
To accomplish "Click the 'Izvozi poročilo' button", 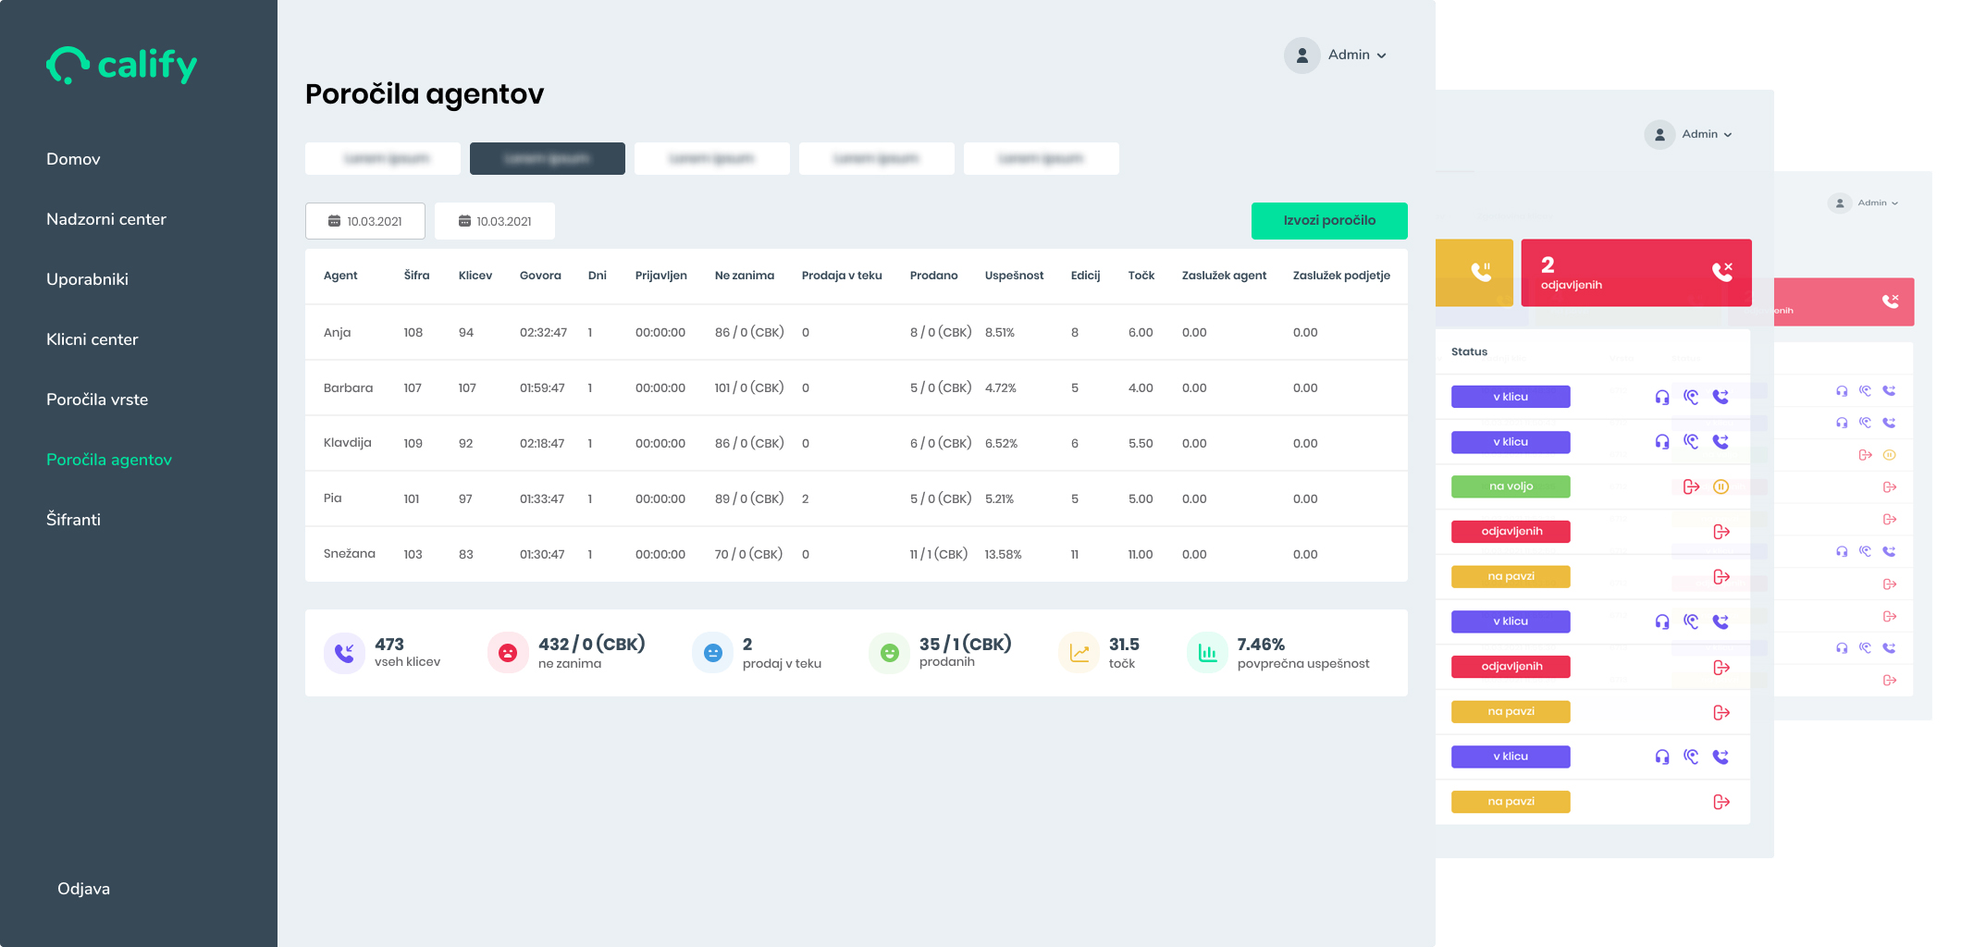I will 1329,221.
